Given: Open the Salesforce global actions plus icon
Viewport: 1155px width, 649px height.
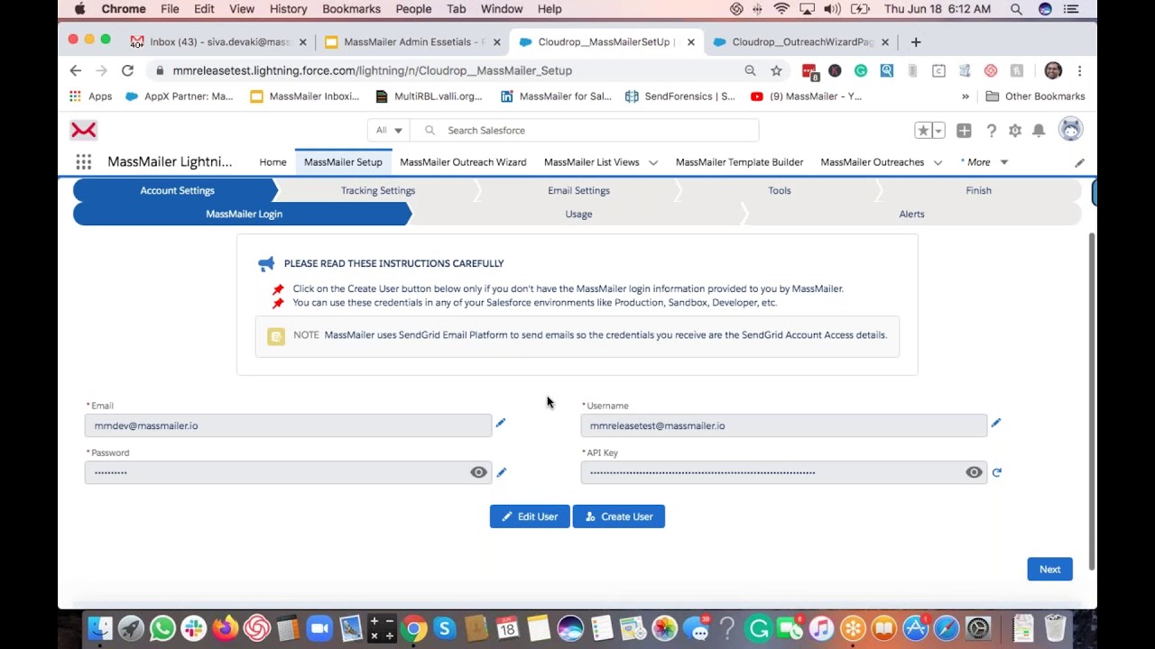Looking at the screenshot, I should pyautogui.click(x=964, y=131).
